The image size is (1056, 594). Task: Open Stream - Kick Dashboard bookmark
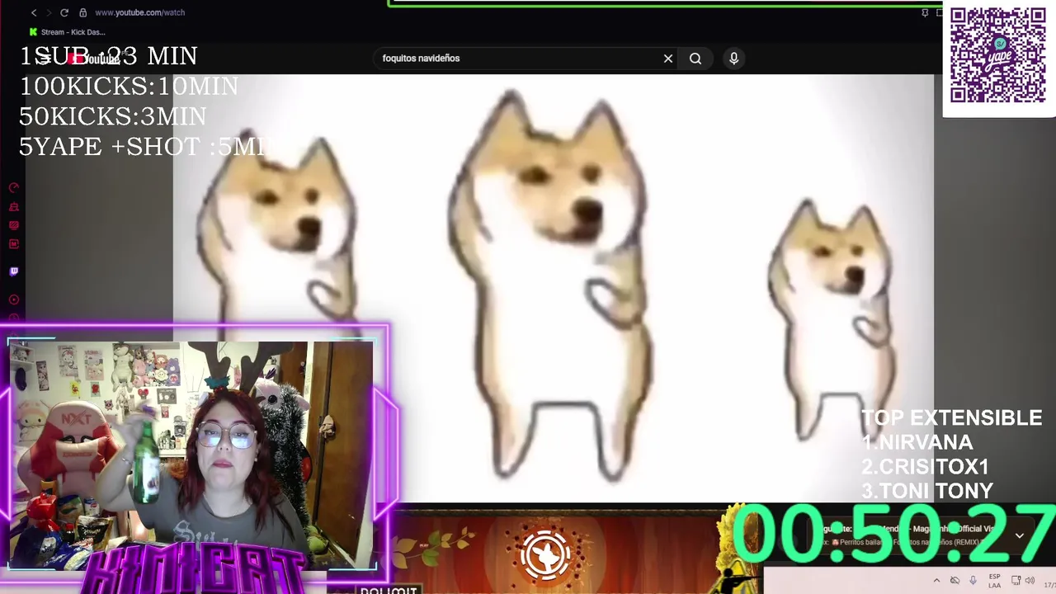[x=67, y=32]
